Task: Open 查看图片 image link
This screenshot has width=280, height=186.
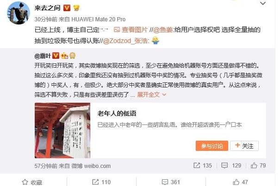Action: pyautogui.click(x=131, y=30)
